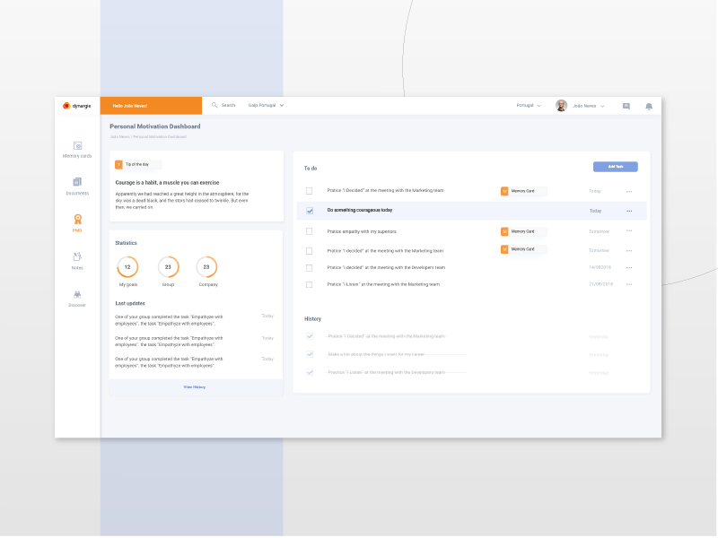Screen dimensions: 718x538
Task: Open Discover binoculars icon
Action: pyautogui.click(x=77, y=295)
